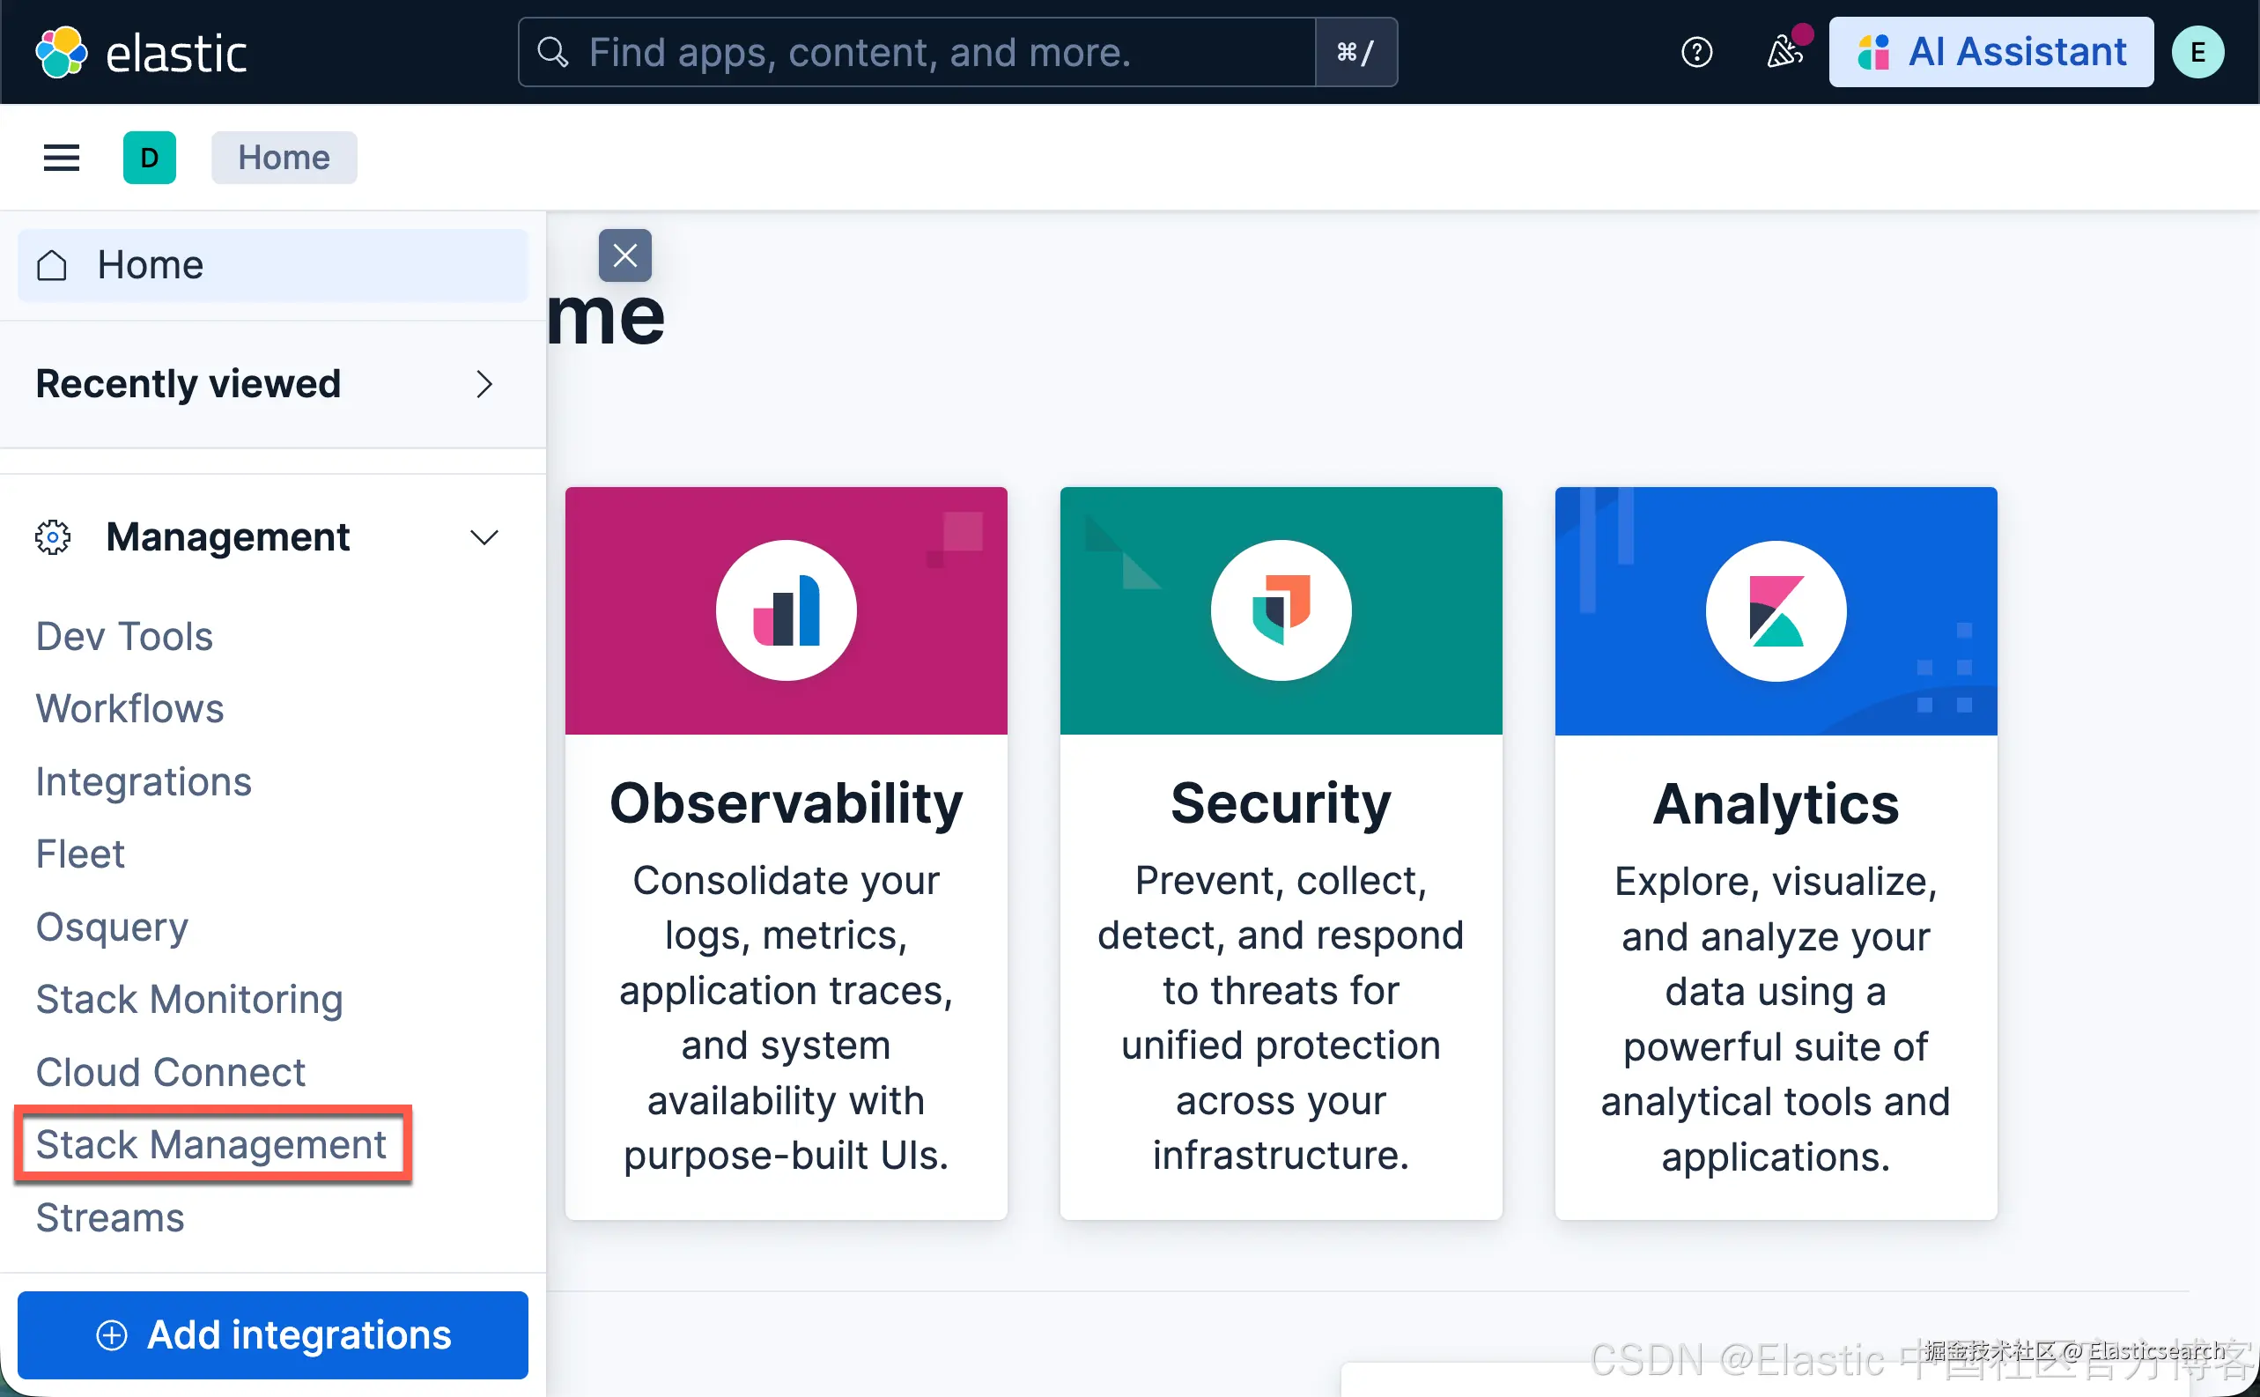Open the newsfeed celebration icon
Viewport: 2260px width, 1397px height.
(1784, 53)
